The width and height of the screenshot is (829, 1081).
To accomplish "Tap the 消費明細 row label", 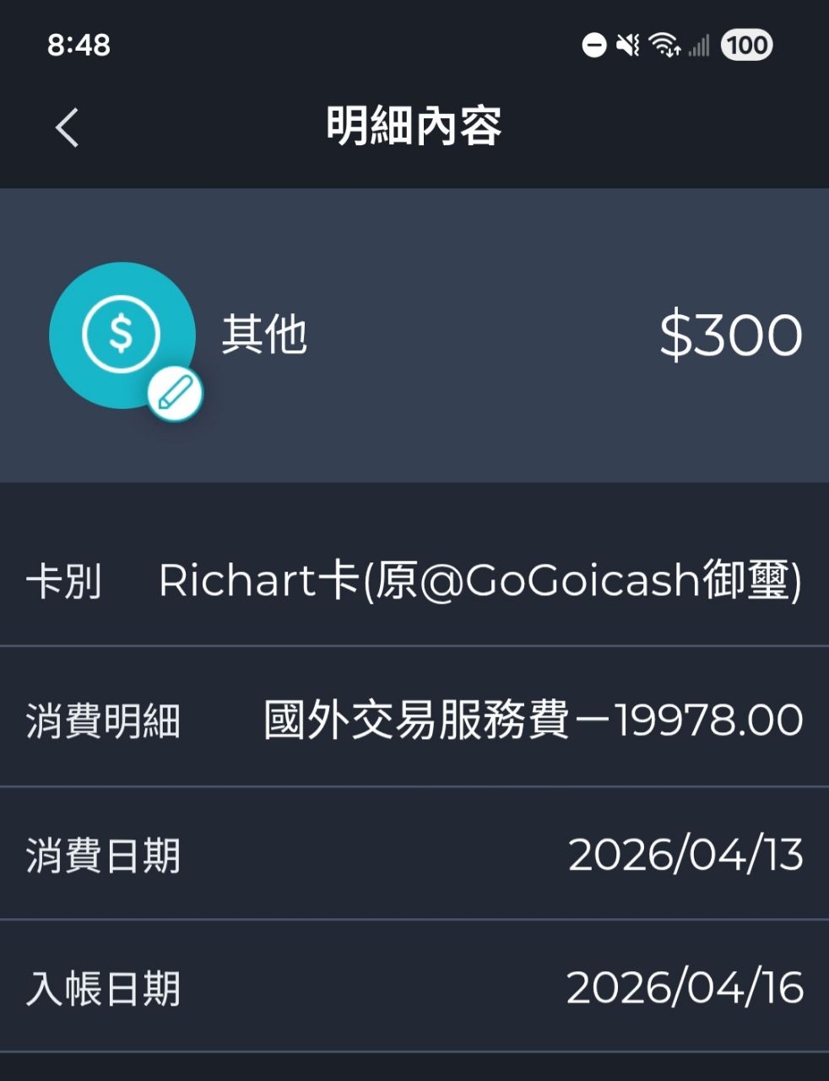I will [x=103, y=721].
